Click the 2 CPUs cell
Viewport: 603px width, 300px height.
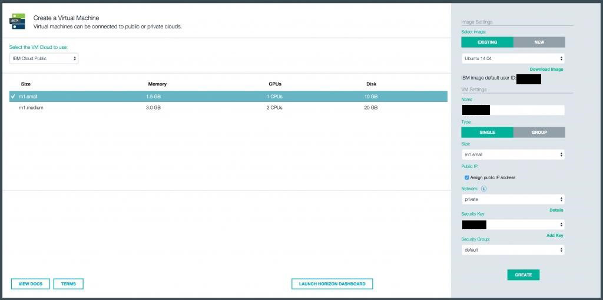click(274, 108)
